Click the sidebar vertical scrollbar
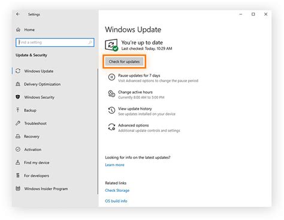 point(98,131)
